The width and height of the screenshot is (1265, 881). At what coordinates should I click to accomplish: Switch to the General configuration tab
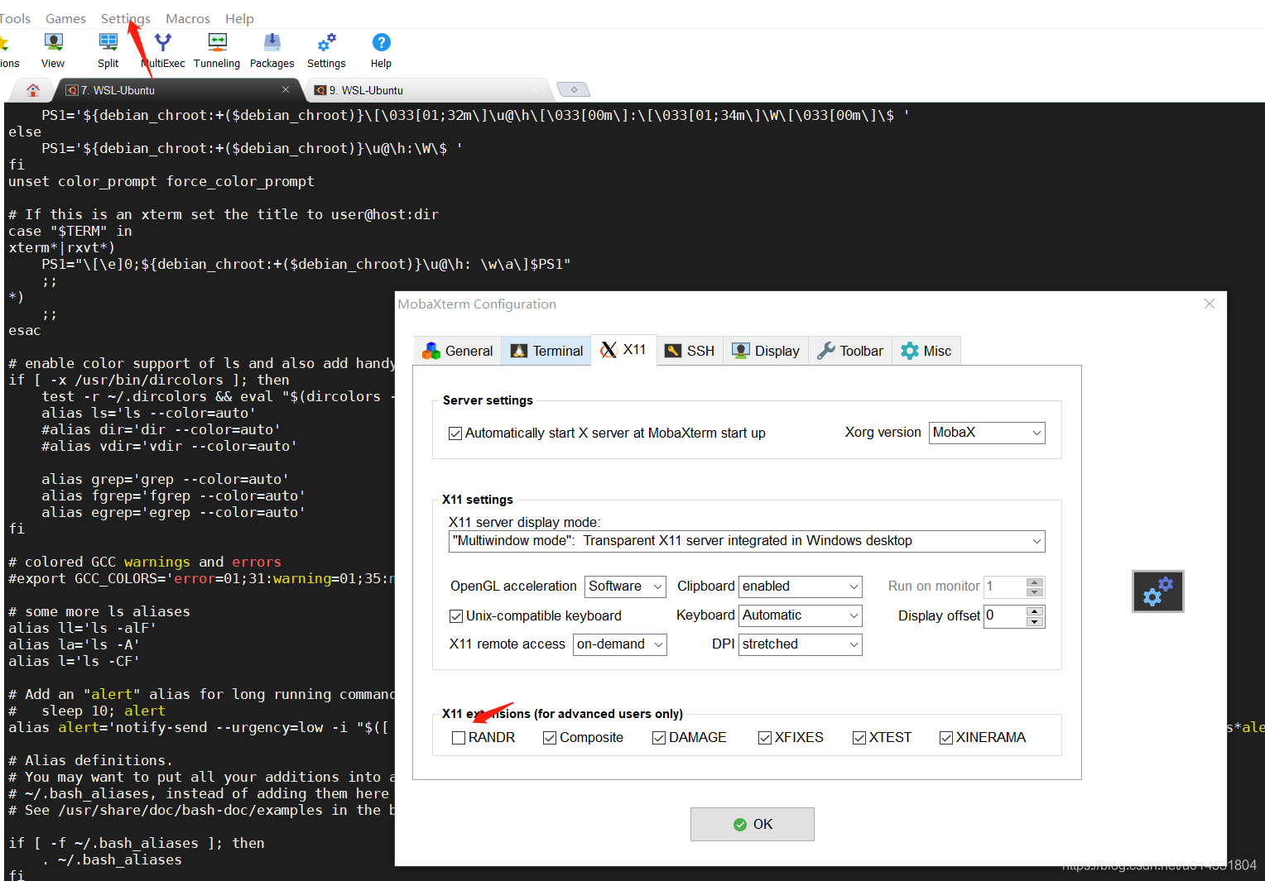coord(458,351)
